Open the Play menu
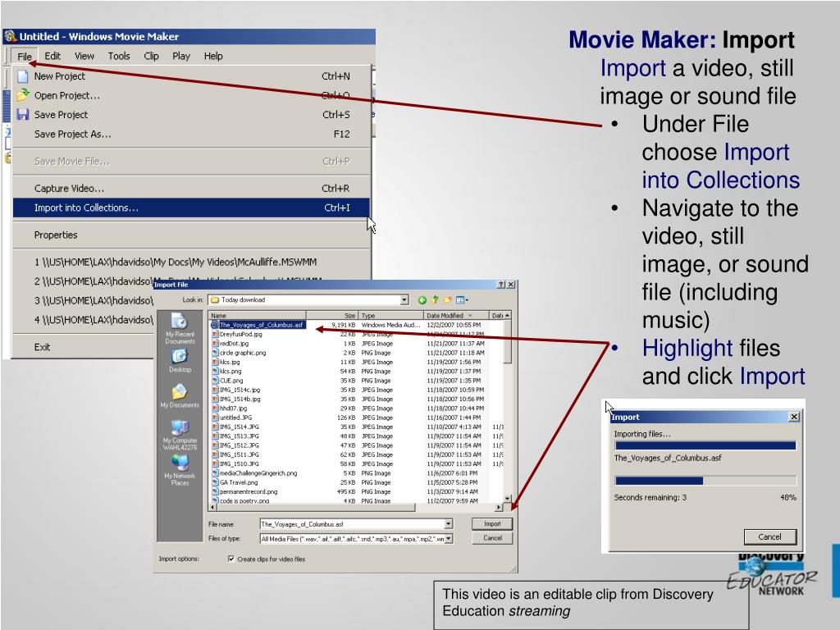 click(181, 57)
